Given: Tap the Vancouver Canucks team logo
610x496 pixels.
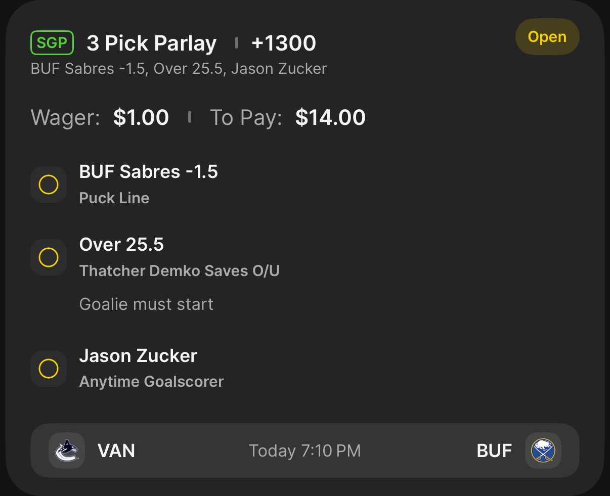Looking at the screenshot, I should [x=67, y=450].
